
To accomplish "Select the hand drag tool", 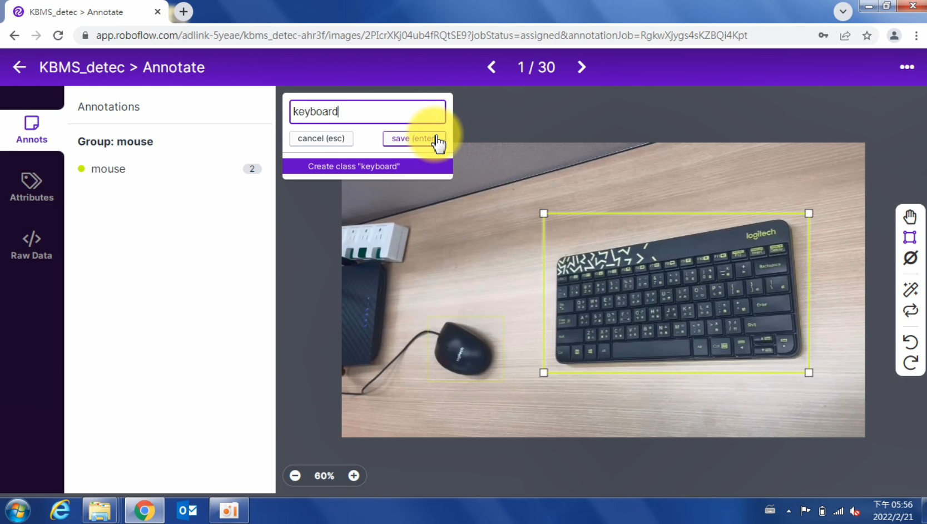I will tap(910, 216).
